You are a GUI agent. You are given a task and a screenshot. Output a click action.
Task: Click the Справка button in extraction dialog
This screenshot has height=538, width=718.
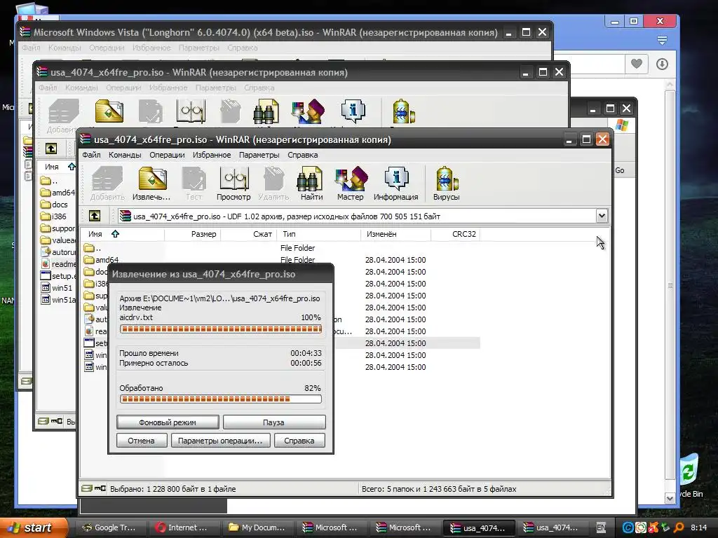pyautogui.click(x=299, y=441)
